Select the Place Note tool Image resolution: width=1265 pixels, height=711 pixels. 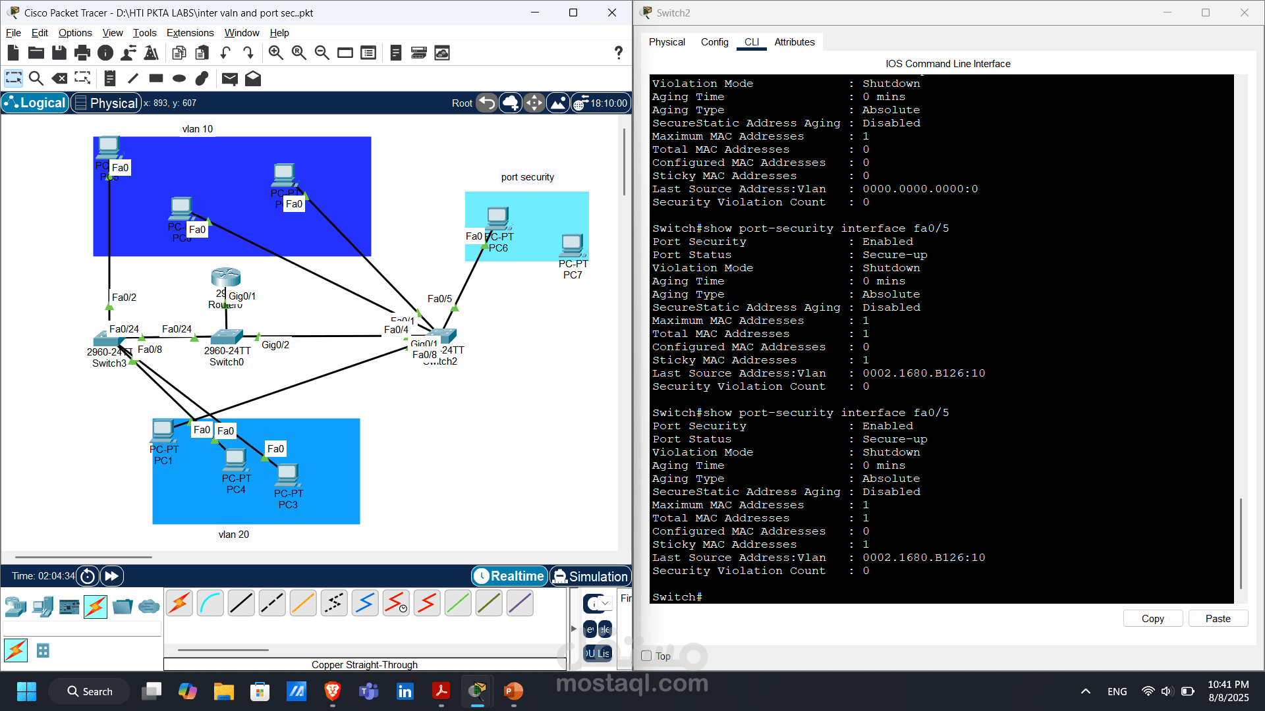[110, 78]
